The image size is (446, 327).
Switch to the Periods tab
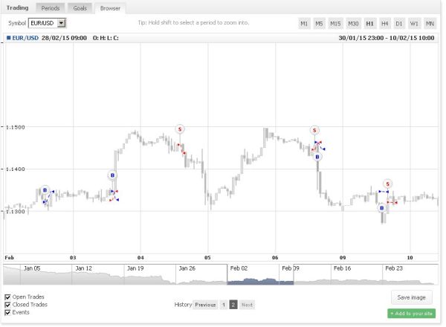coord(51,7)
